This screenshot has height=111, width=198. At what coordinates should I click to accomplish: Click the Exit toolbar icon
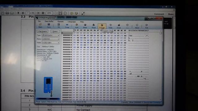[x=146, y=26]
